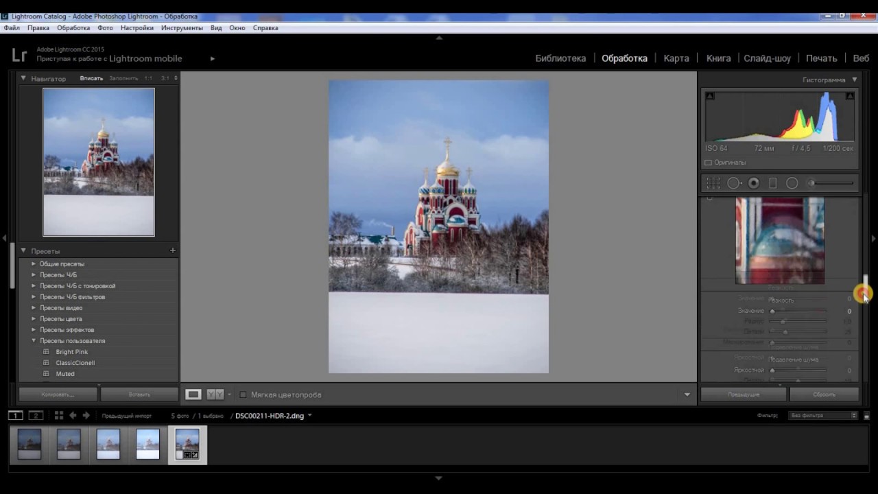Open the Фото menu
Screen dimensions: 878x494
(105, 28)
